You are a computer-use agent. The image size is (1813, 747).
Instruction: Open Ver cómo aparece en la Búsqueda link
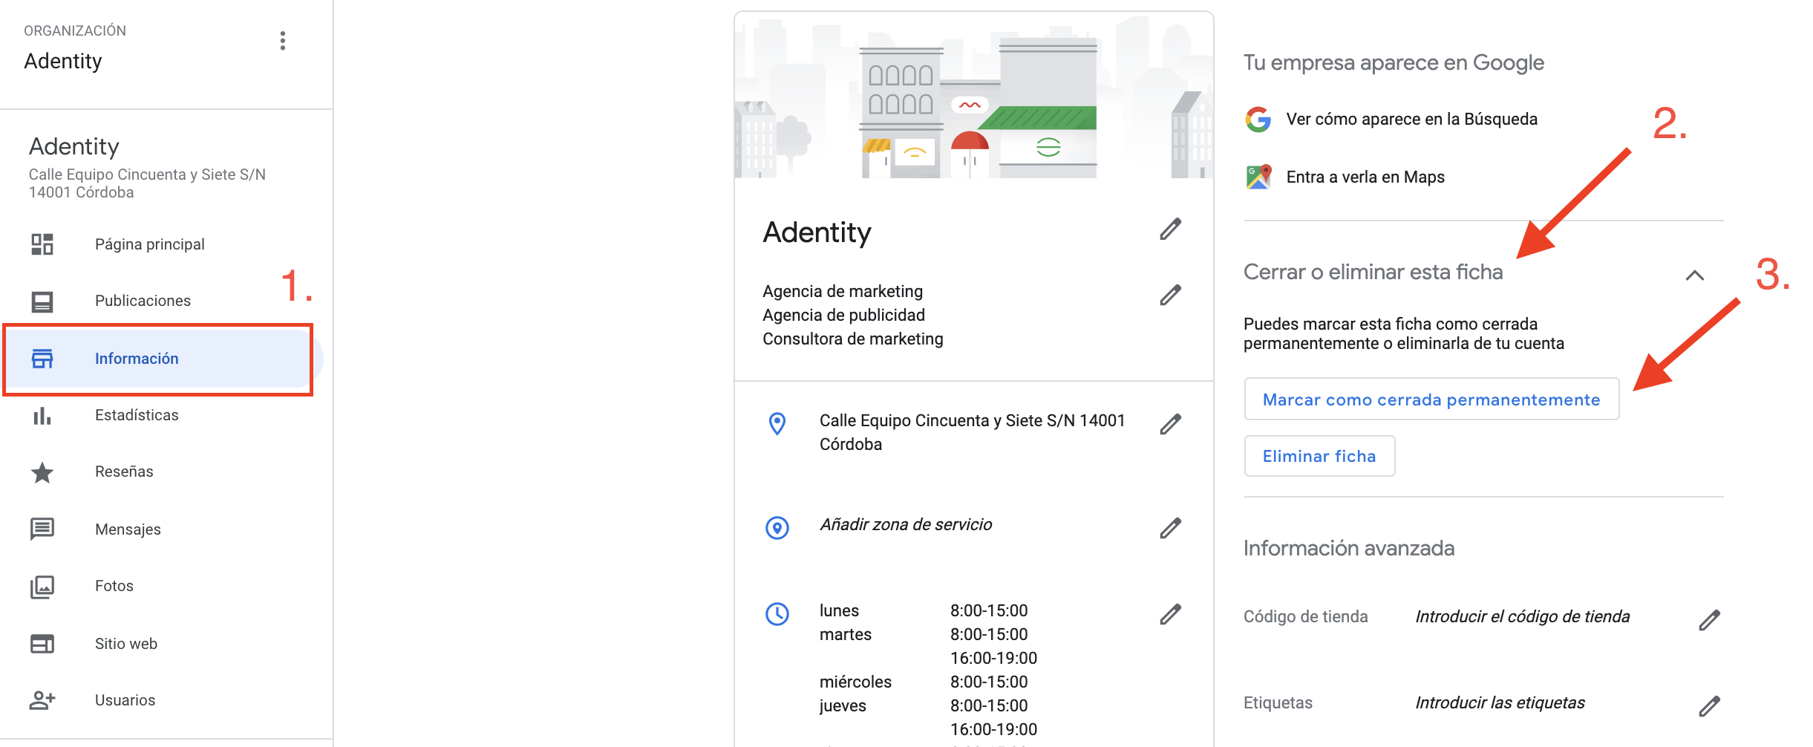coord(1411,120)
